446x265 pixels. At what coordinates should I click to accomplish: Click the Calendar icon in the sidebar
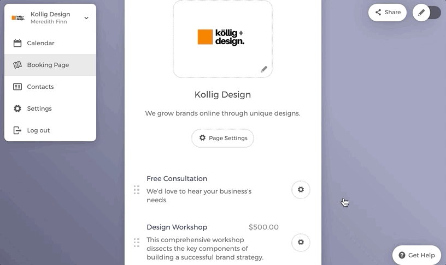point(17,43)
